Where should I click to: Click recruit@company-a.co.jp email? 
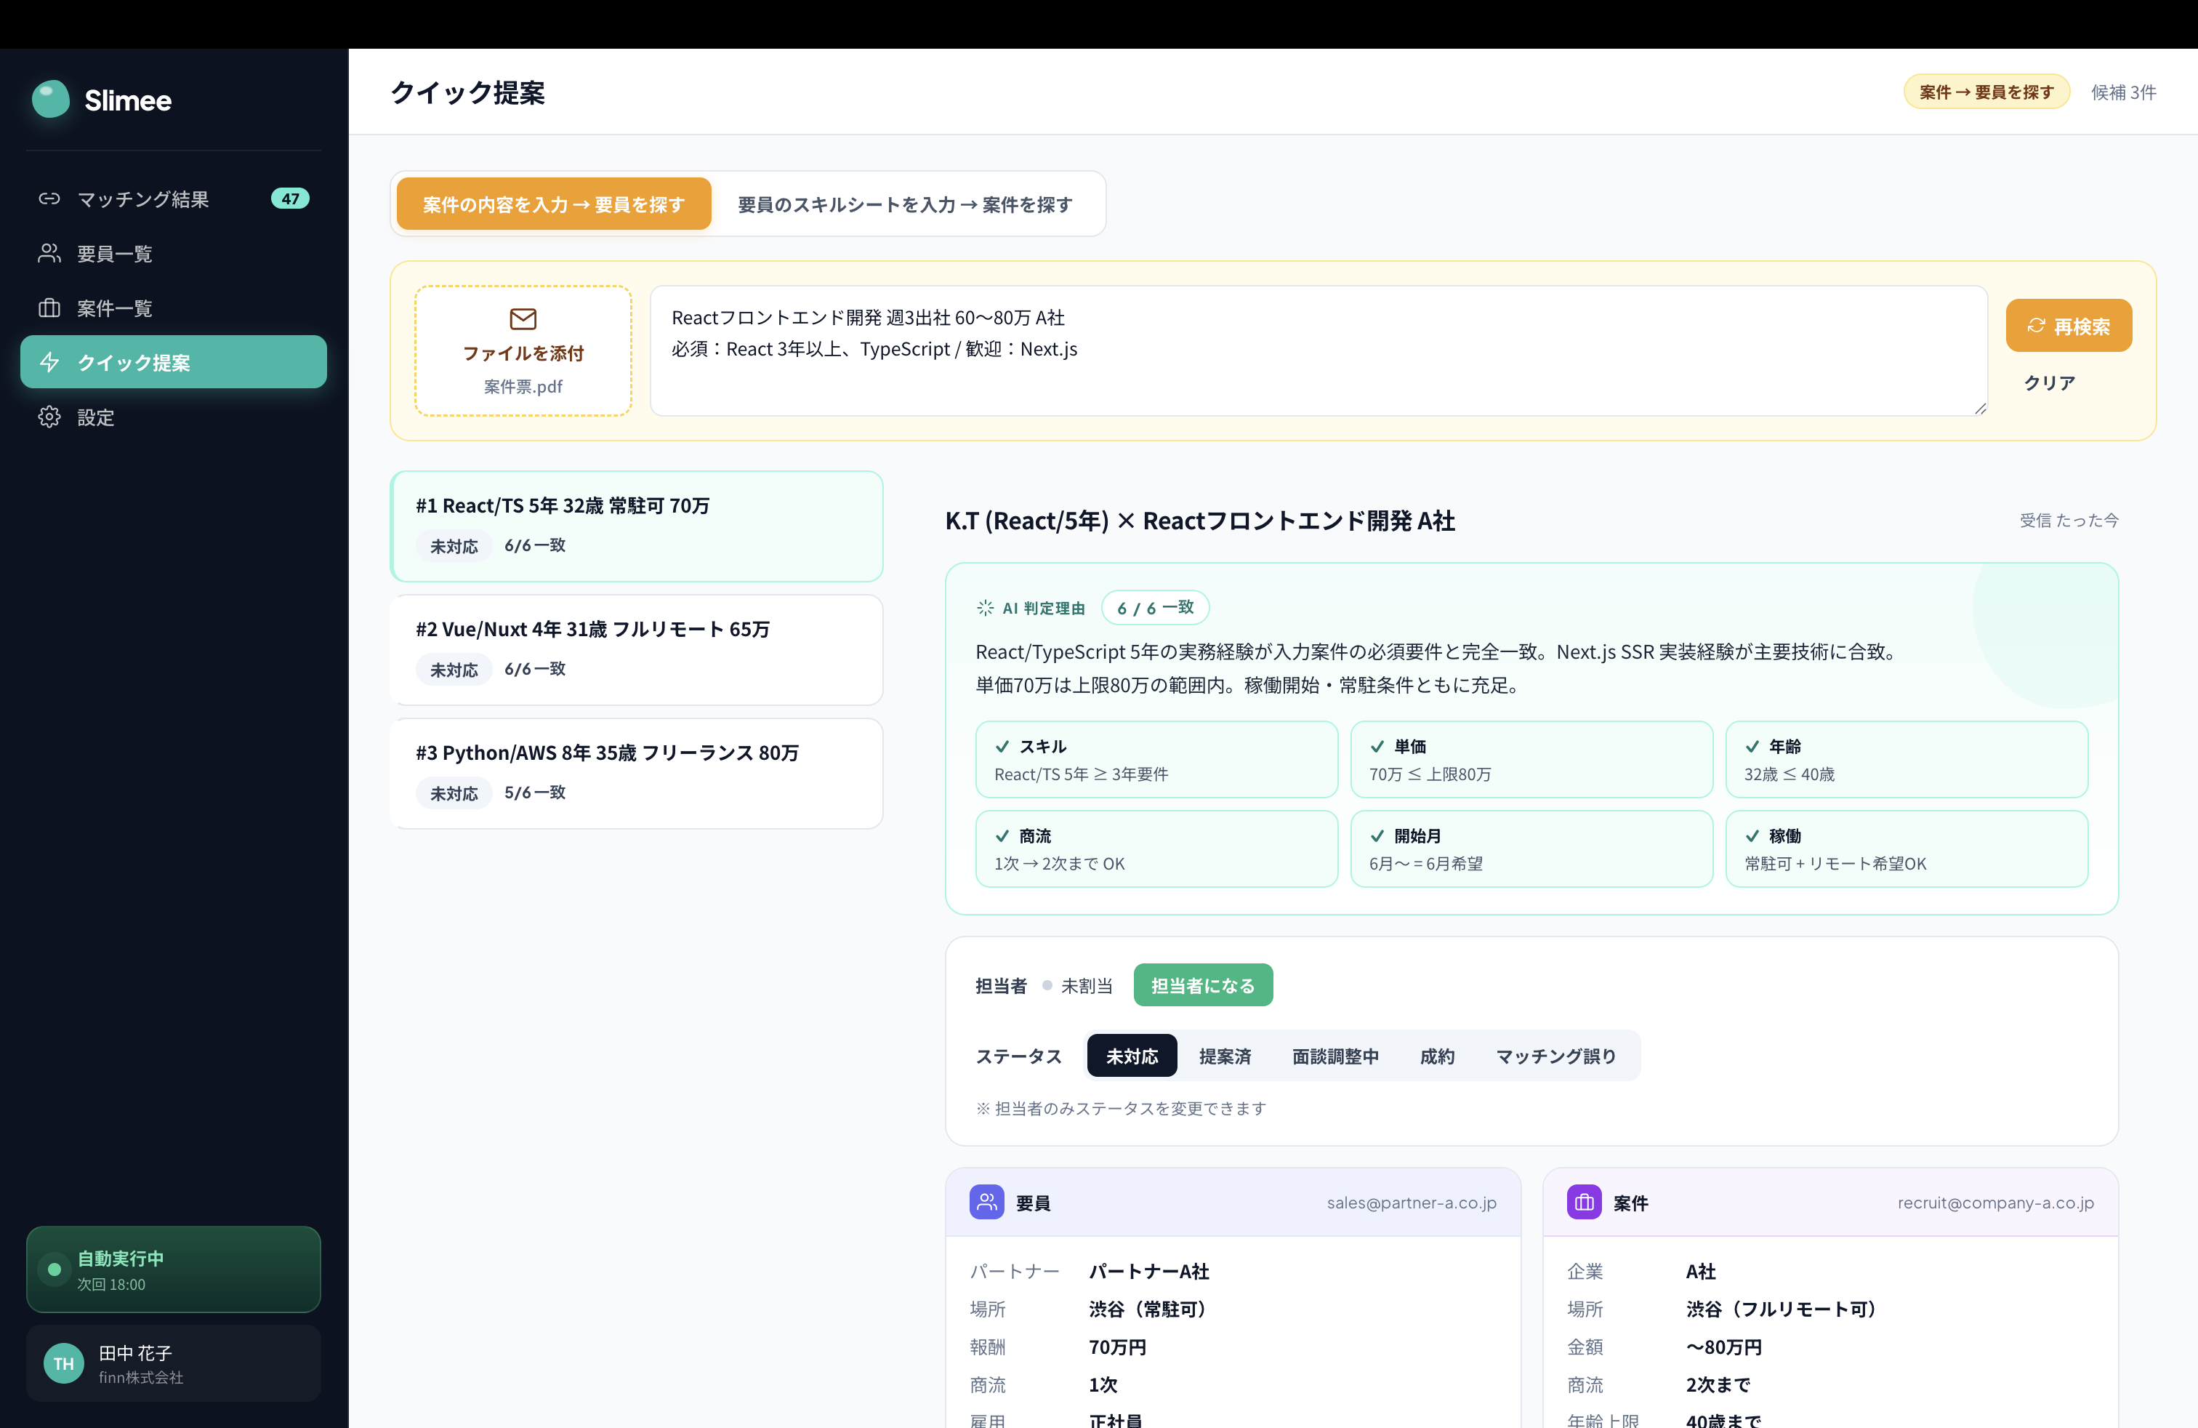[1994, 1203]
